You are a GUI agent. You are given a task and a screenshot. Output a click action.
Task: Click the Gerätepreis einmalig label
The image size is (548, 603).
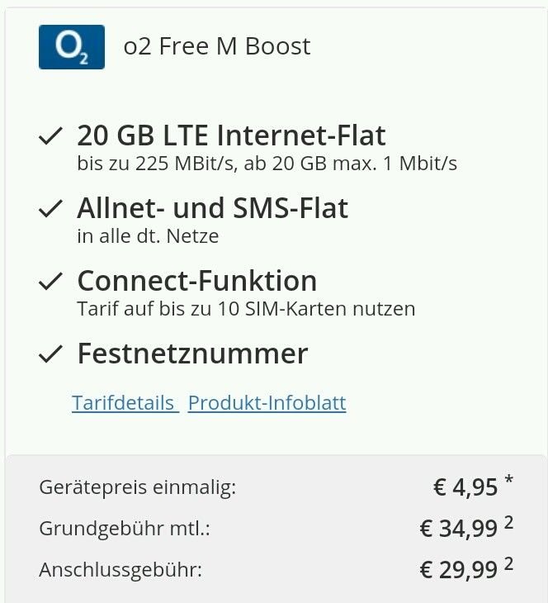coord(138,487)
